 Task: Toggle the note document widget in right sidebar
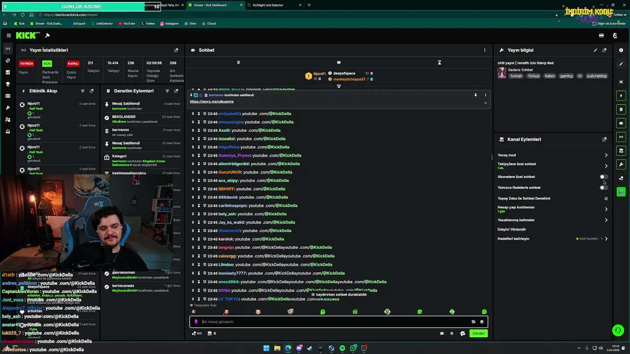pyautogui.click(x=621, y=109)
